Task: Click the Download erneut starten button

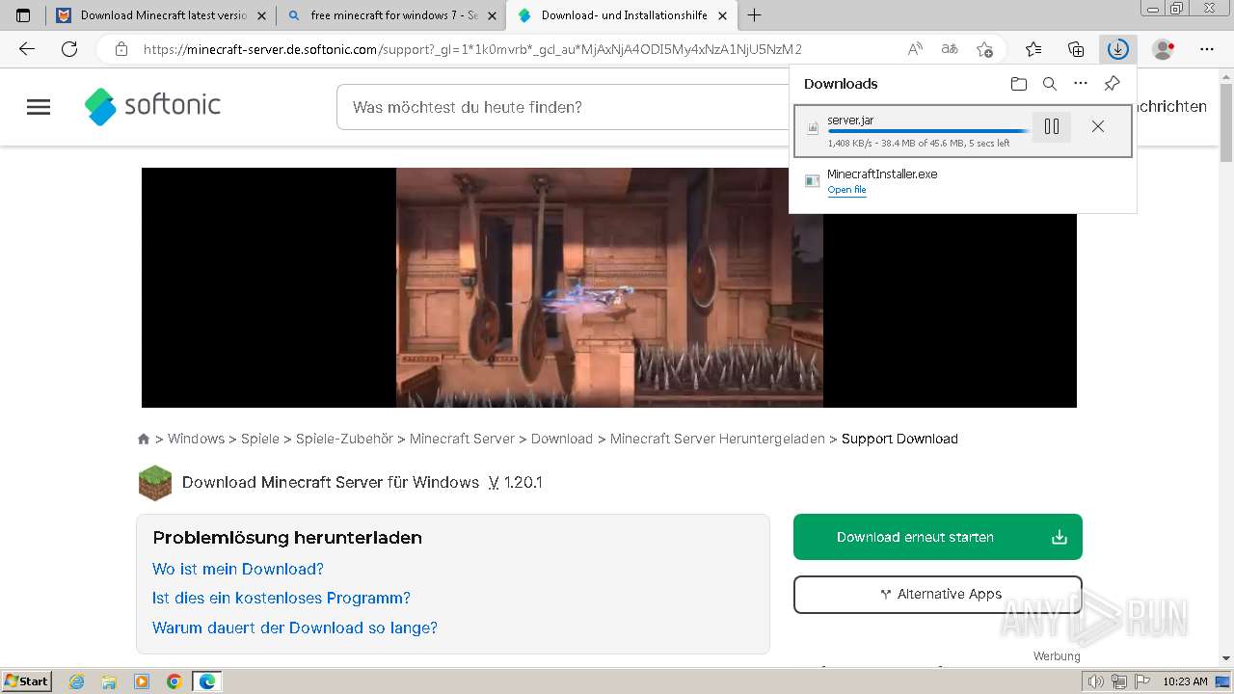Action: (x=938, y=537)
